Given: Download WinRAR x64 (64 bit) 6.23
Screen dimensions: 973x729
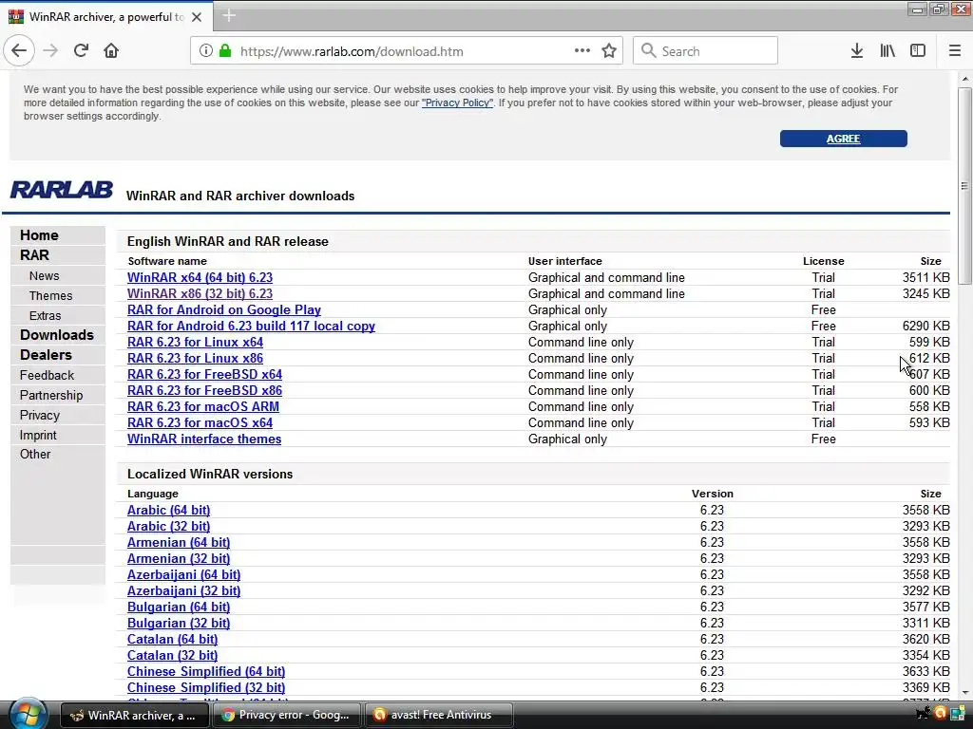Looking at the screenshot, I should point(200,278).
